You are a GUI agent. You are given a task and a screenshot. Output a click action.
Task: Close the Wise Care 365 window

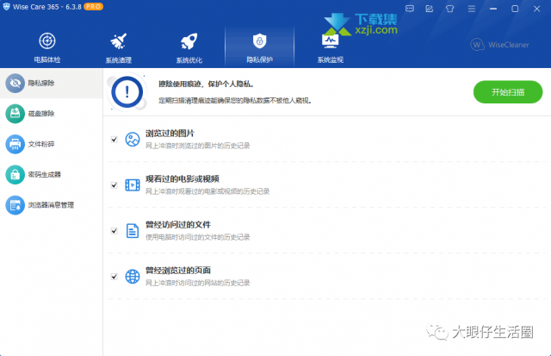[536, 9]
